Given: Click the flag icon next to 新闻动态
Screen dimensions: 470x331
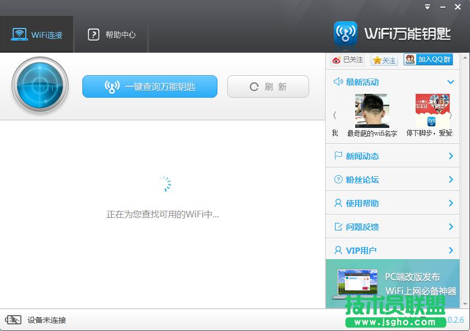Looking at the screenshot, I should coord(337,156).
